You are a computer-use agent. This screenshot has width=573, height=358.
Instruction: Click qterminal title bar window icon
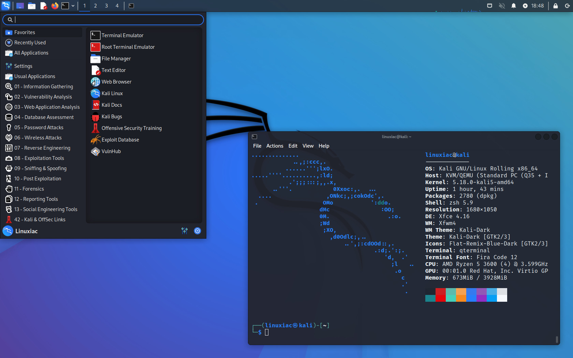(x=254, y=137)
